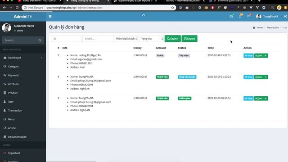Click the Transaction breadcrumb link
This screenshot has height=162, width=288.
273,27
